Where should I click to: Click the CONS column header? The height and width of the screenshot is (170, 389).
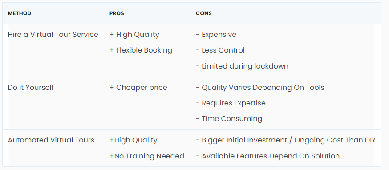204,13
